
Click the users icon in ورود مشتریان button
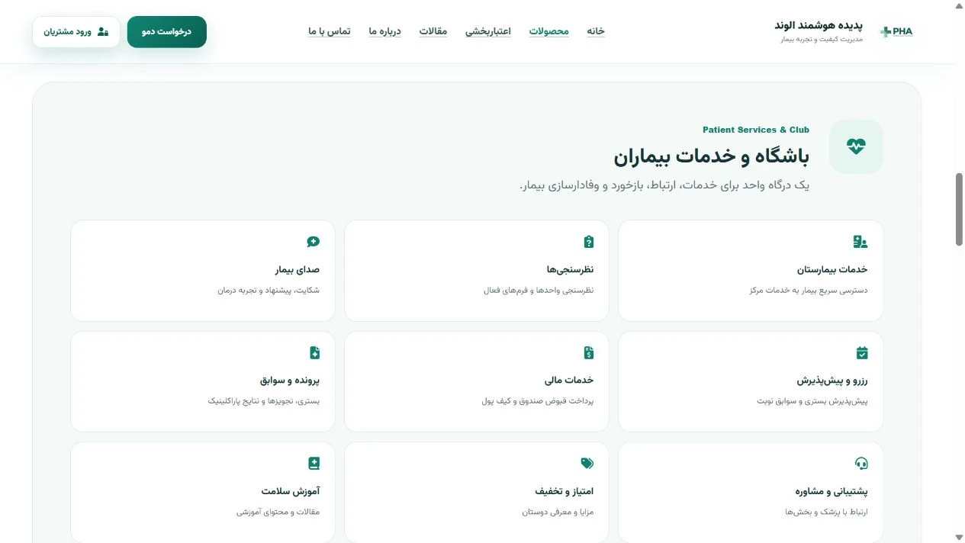(103, 32)
